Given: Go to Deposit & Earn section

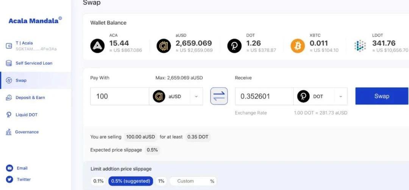Looking at the screenshot, I should (x=30, y=97).
